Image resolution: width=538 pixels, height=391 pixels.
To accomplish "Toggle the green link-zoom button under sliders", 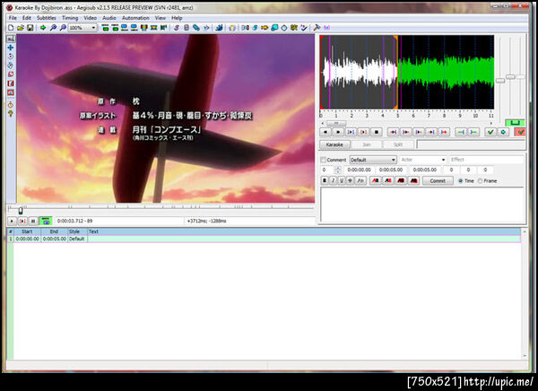I will tap(515, 123).
